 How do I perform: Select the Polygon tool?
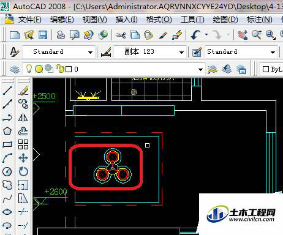click(7, 131)
